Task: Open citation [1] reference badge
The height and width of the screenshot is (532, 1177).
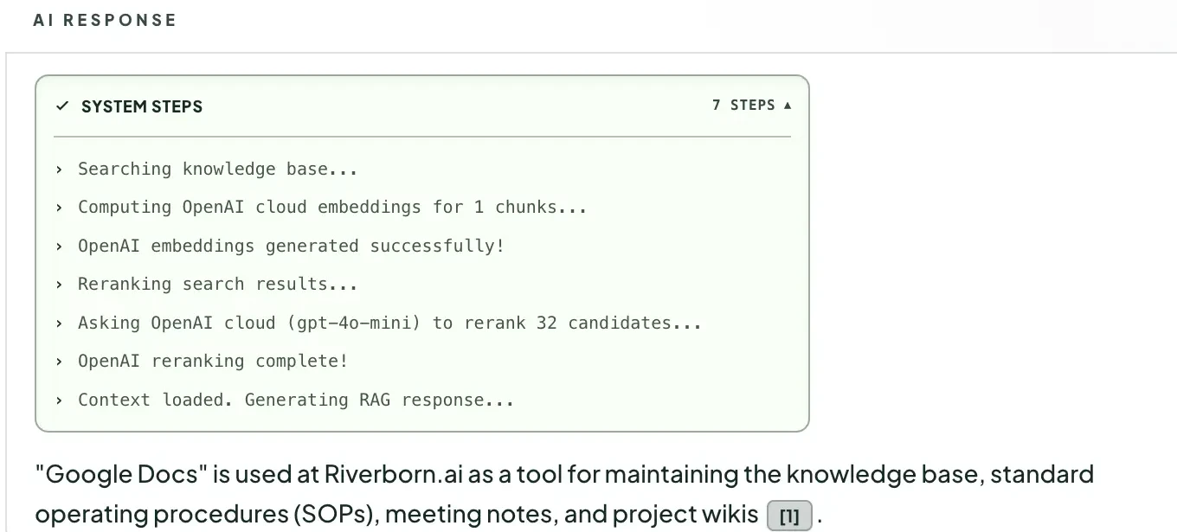Action: pyautogui.click(x=789, y=516)
